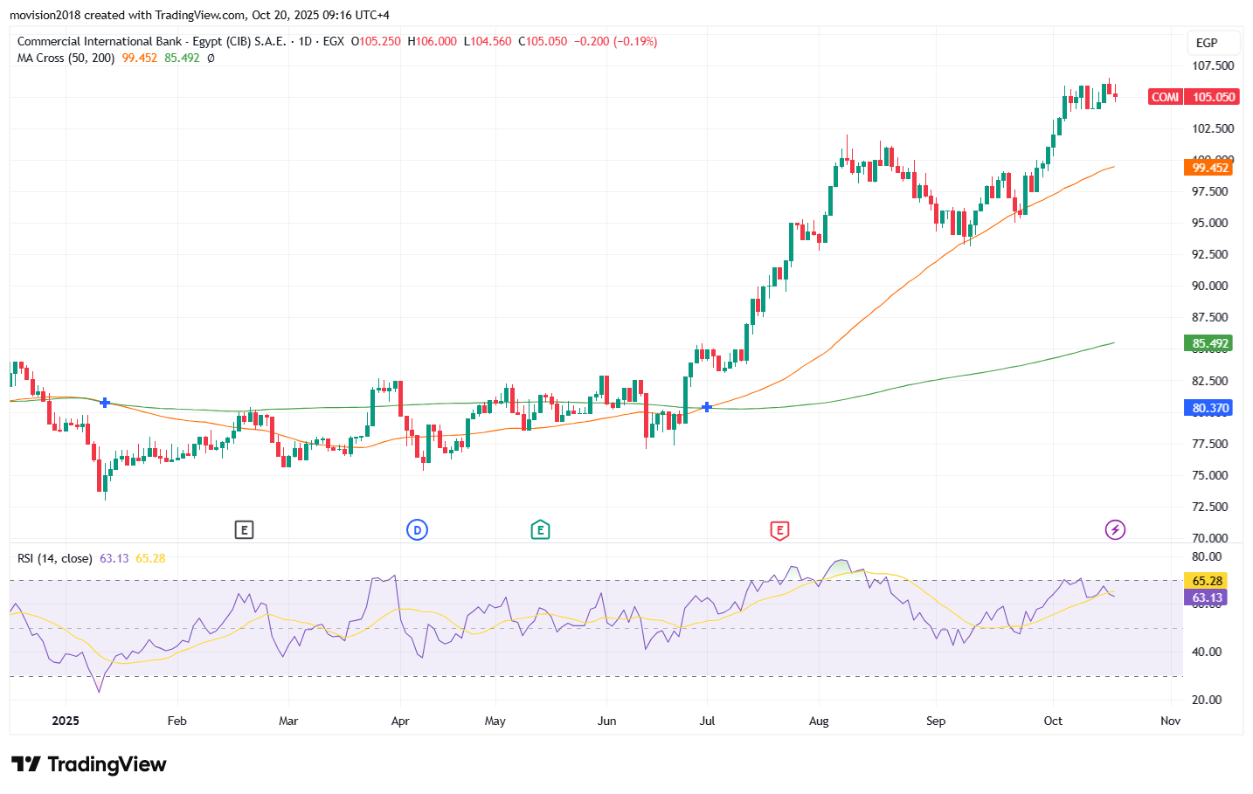Image resolution: width=1253 pixels, height=794 pixels.
Task: Open the EGP currency selector
Action: tap(1207, 43)
